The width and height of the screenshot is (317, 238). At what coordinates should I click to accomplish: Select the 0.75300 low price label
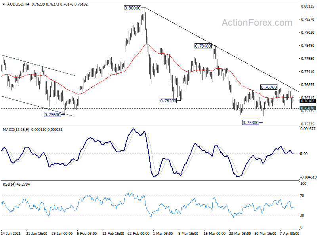pos(250,123)
